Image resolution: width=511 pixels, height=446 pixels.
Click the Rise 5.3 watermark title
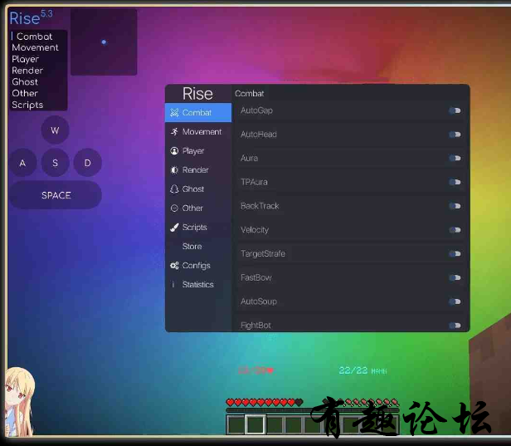[31, 17]
